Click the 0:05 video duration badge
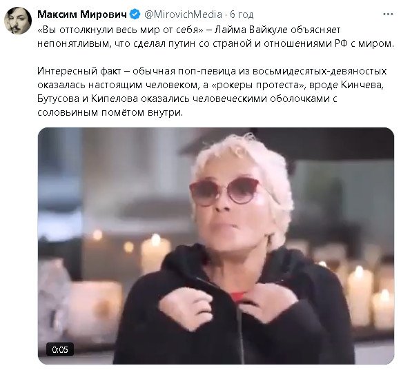Viewport: 401px width, 370px height. [60, 349]
